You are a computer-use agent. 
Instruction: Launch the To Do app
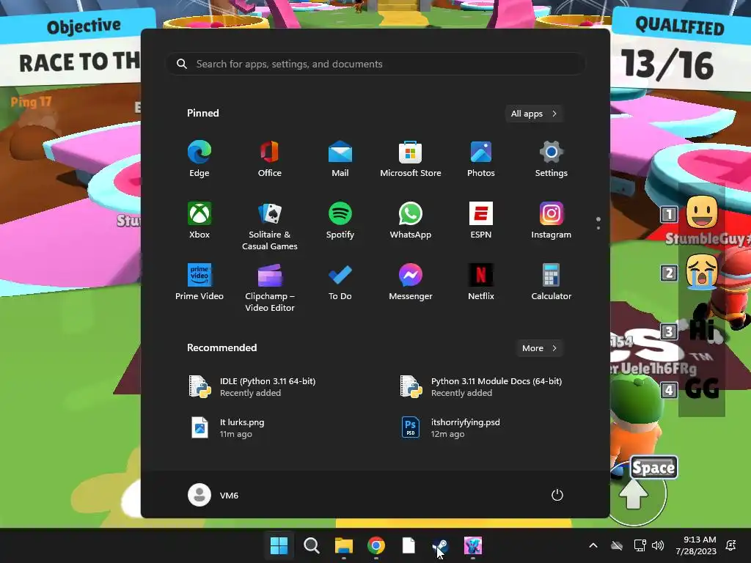(x=340, y=282)
